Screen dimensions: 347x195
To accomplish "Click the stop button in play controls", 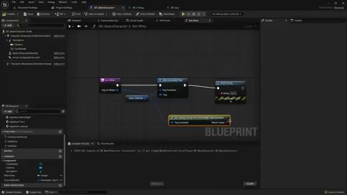I will click(194, 14).
